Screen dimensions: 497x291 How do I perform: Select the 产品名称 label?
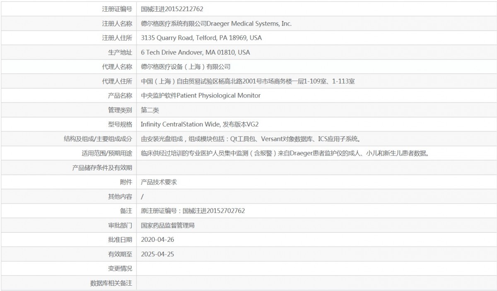[120, 95]
